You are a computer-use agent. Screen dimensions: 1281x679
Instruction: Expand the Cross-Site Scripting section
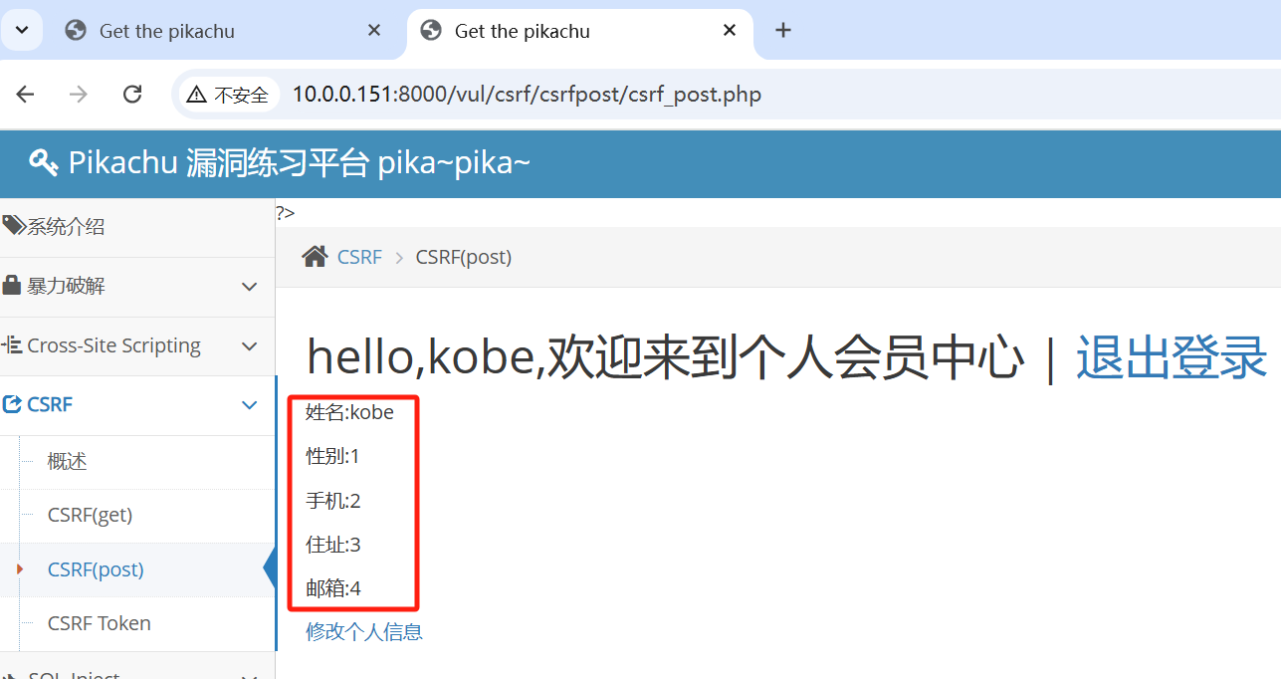pos(249,345)
